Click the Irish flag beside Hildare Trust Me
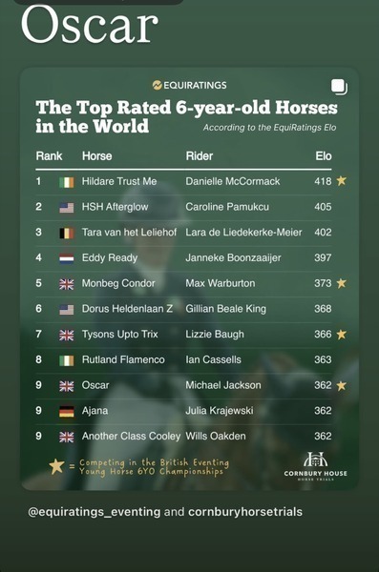This screenshot has width=379, height=572. 67,182
